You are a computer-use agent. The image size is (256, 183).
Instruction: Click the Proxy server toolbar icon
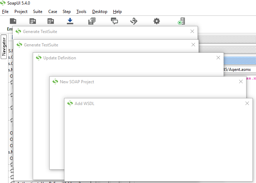click(181, 21)
